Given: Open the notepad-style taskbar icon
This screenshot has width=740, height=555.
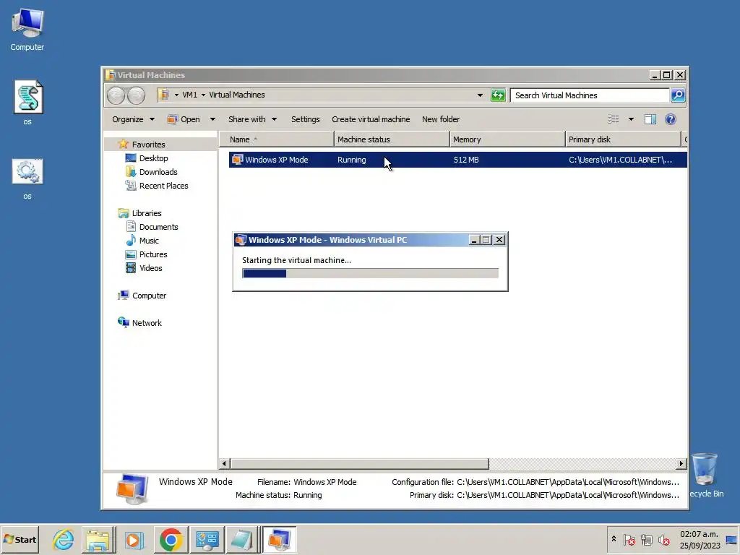Looking at the screenshot, I should [x=241, y=539].
